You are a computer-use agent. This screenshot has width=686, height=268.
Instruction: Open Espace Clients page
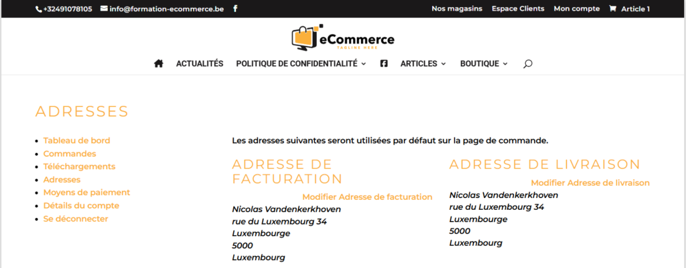coord(518,9)
